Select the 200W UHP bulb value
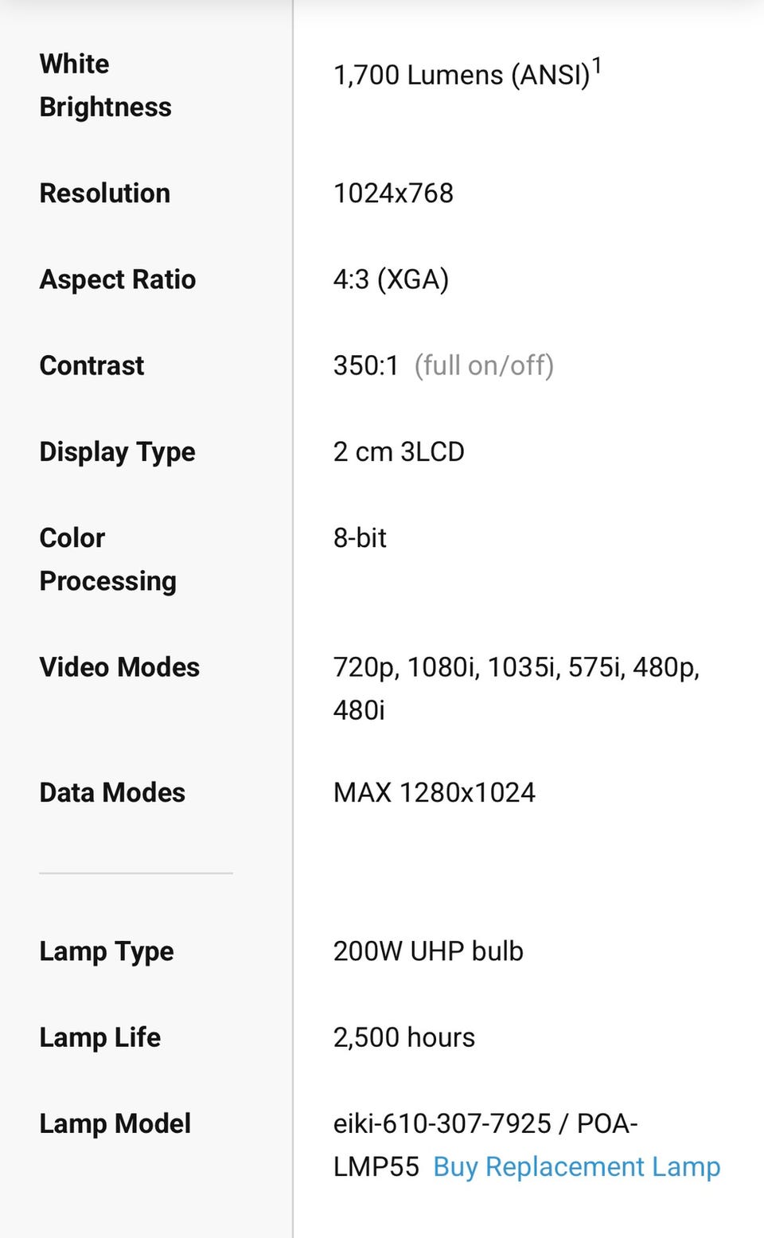Viewport: 764px width, 1238px height. click(x=428, y=951)
